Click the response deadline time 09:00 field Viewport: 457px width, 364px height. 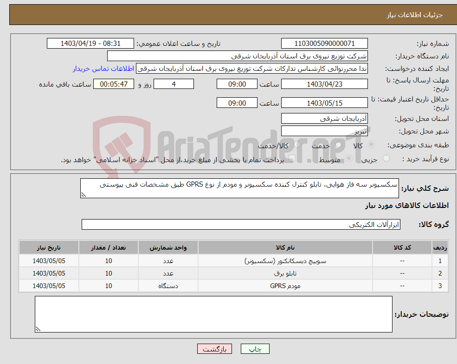point(237,84)
